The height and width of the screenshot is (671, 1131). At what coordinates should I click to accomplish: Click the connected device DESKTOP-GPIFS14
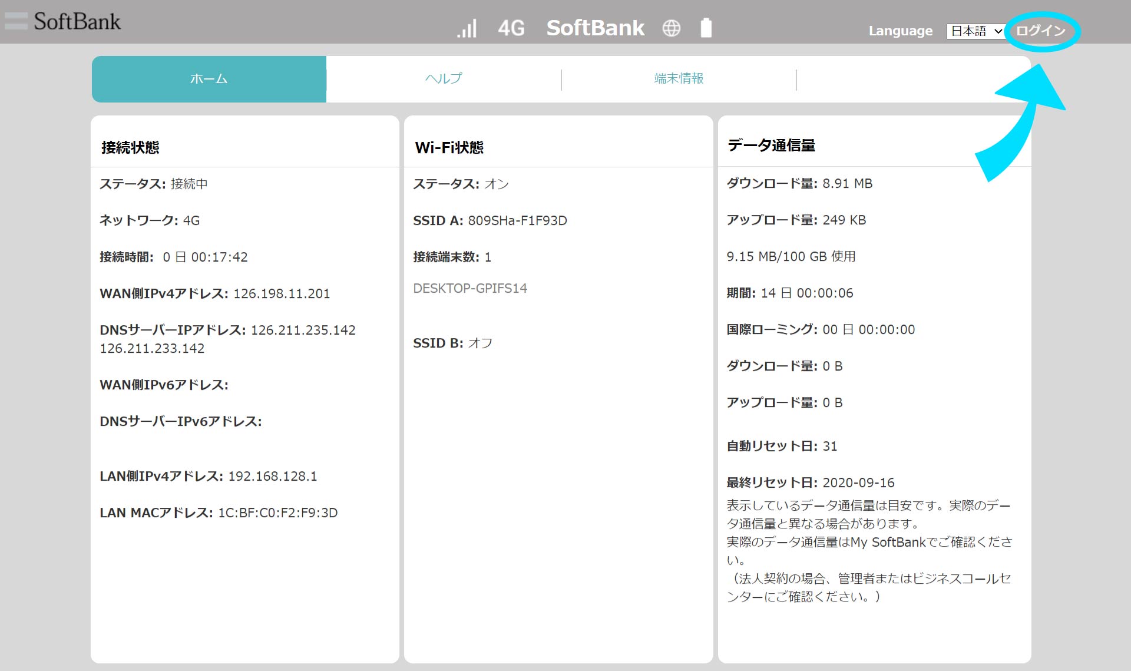(x=470, y=289)
